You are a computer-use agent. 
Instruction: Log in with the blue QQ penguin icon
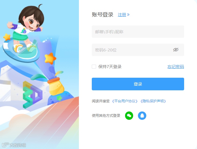tap(142, 116)
